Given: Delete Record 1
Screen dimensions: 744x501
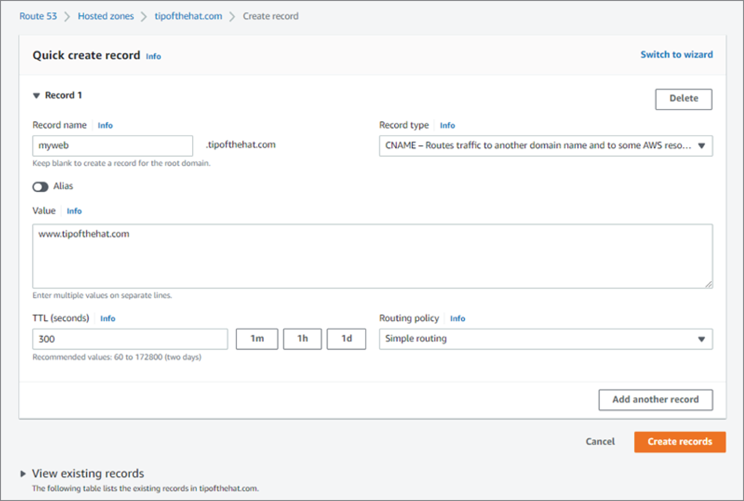Looking at the screenshot, I should coord(684,99).
